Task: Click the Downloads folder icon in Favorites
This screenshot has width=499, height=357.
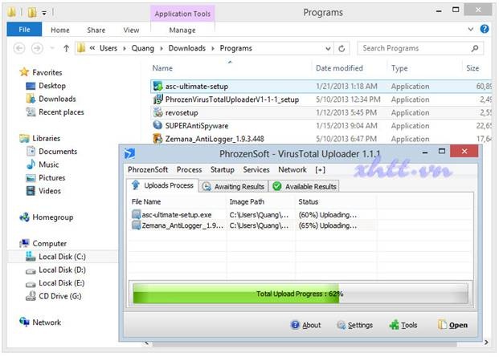Action: click(x=31, y=99)
